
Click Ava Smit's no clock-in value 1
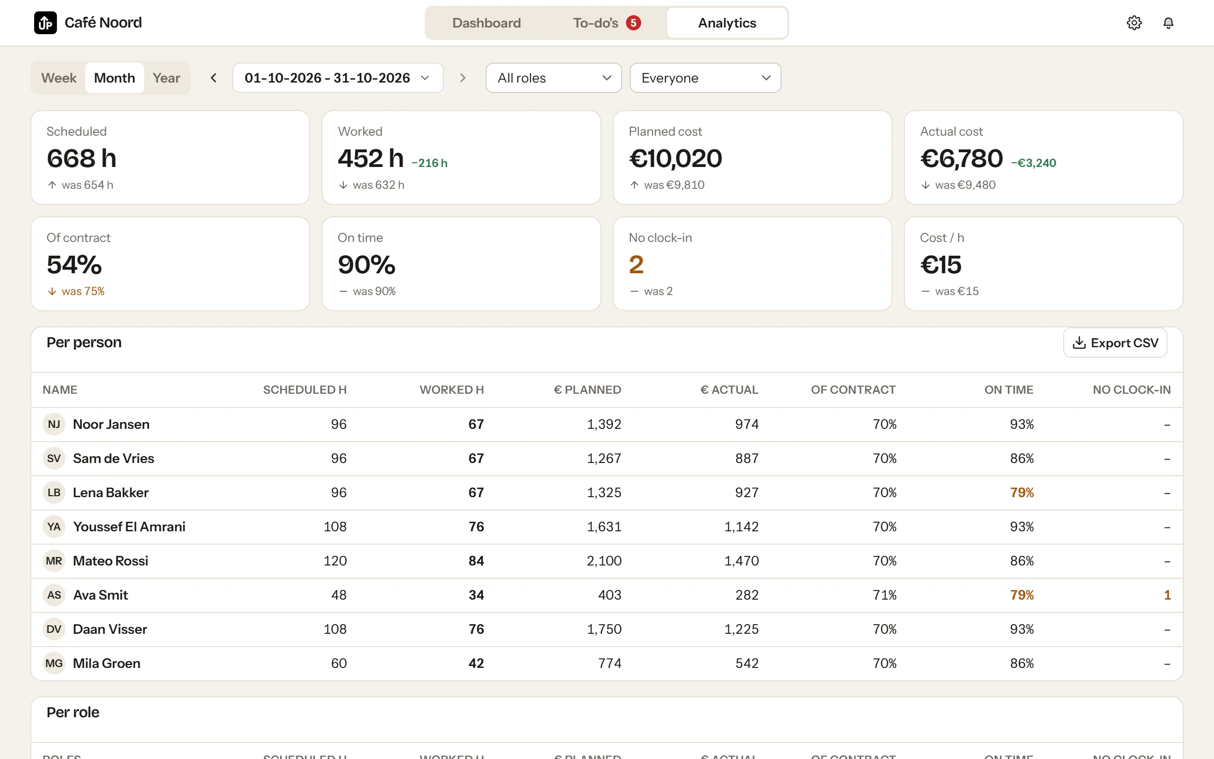pos(1167,595)
